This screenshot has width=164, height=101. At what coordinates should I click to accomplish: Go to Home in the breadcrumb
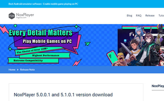[x=12, y=70]
